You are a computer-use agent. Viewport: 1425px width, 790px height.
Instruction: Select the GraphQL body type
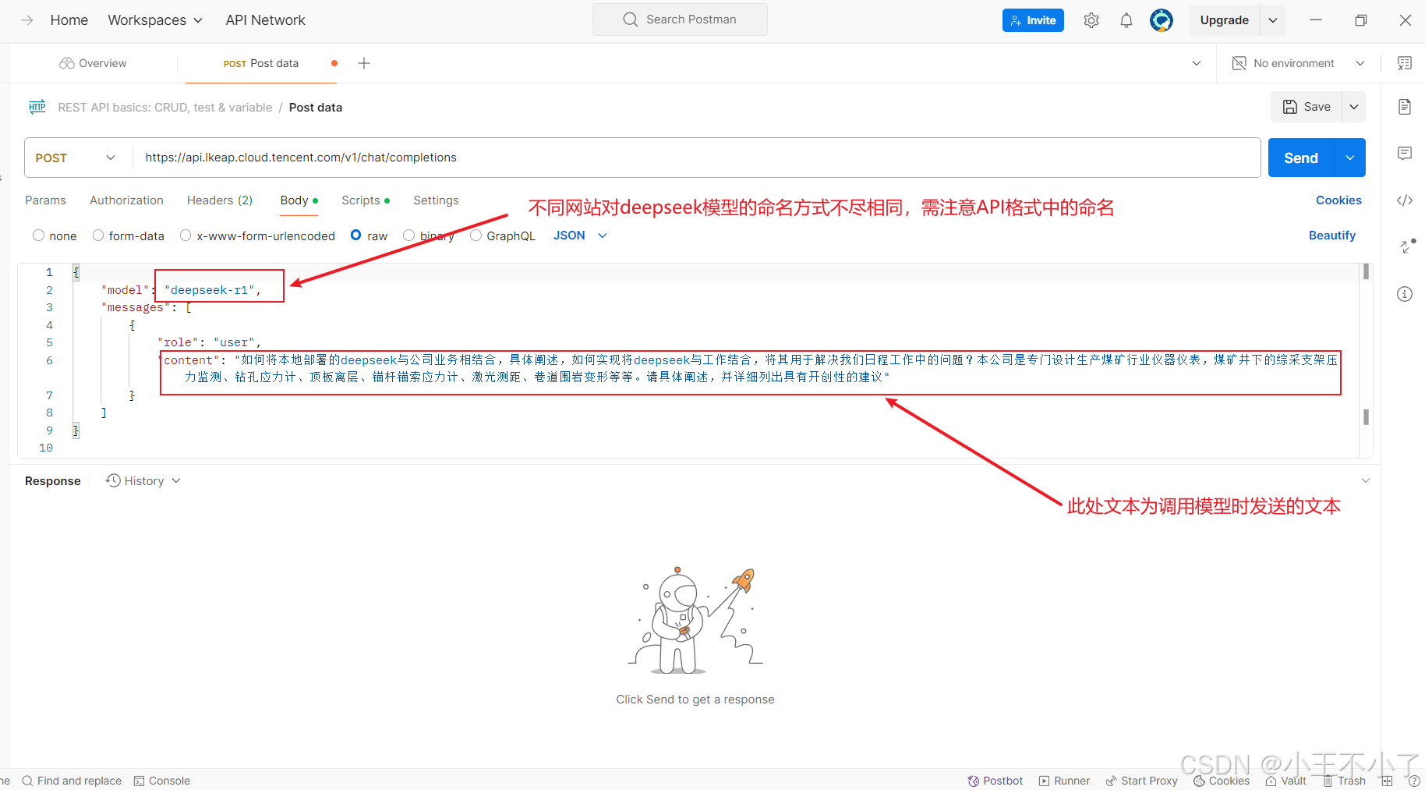pyautogui.click(x=476, y=236)
